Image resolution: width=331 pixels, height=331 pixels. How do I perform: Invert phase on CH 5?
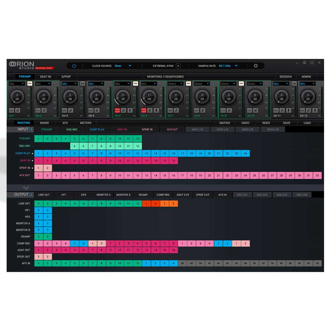point(123,111)
